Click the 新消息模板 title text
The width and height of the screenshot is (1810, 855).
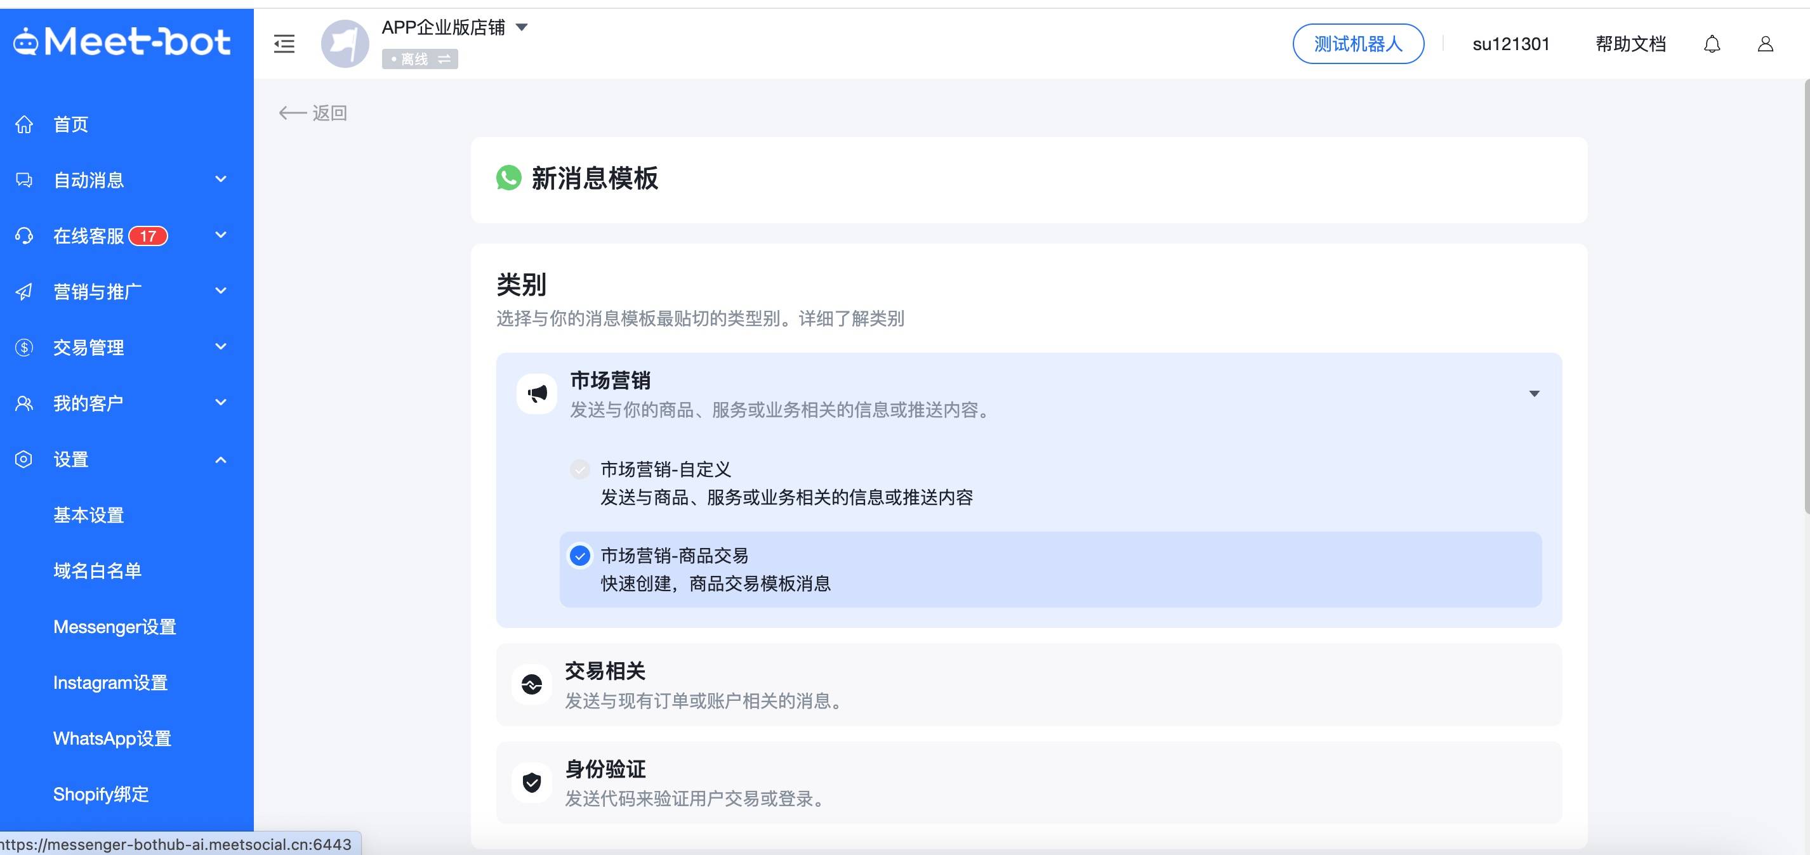coord(595,178)
